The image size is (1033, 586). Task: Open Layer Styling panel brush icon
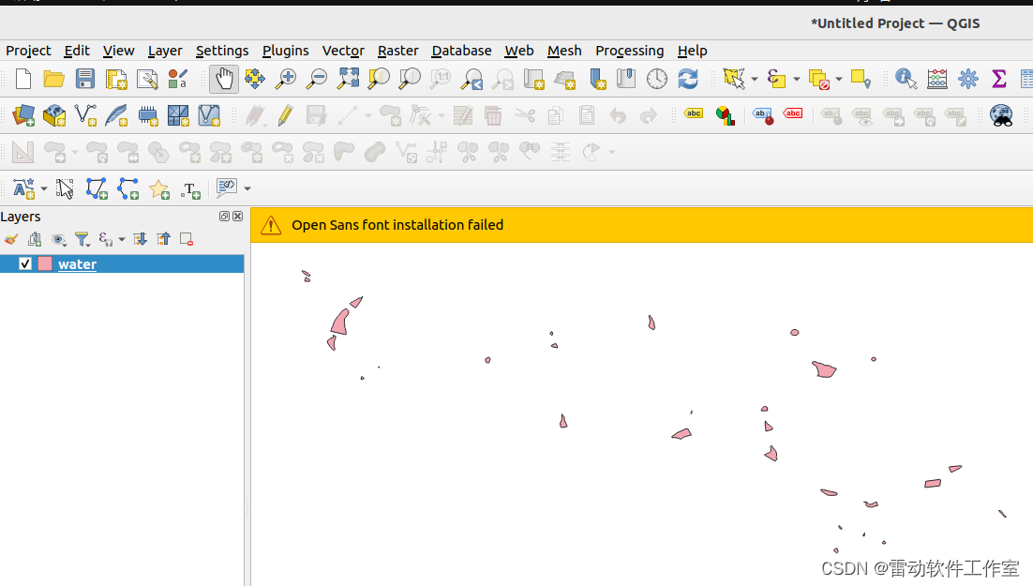point(11,239)
